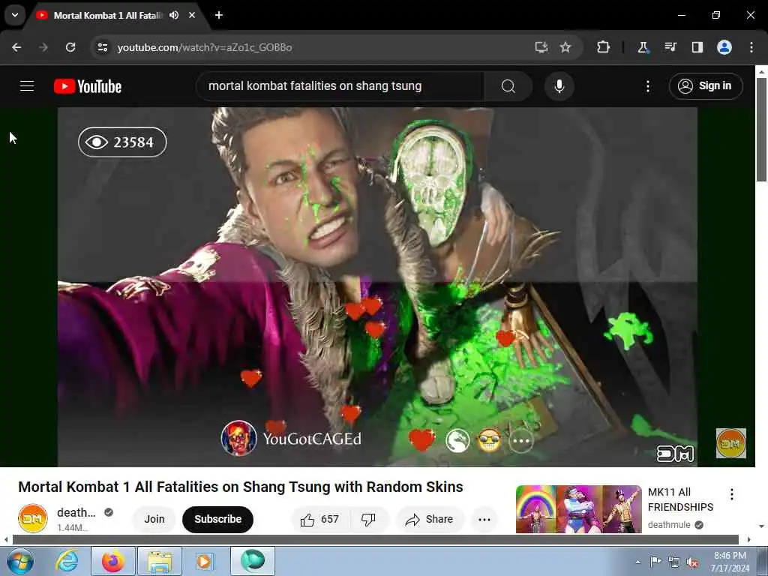Open the taskbar clock showing 8:46 PM

point(730,562)
